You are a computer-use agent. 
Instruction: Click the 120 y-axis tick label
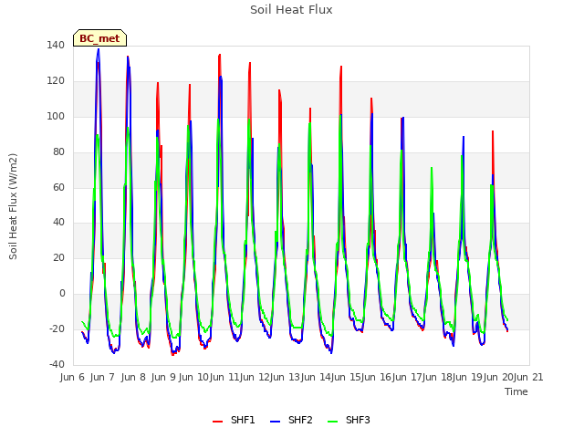pyautogui.click(x=56, y=80)
